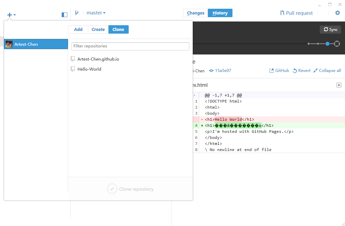Switch to the History tab

click(220, 13)
